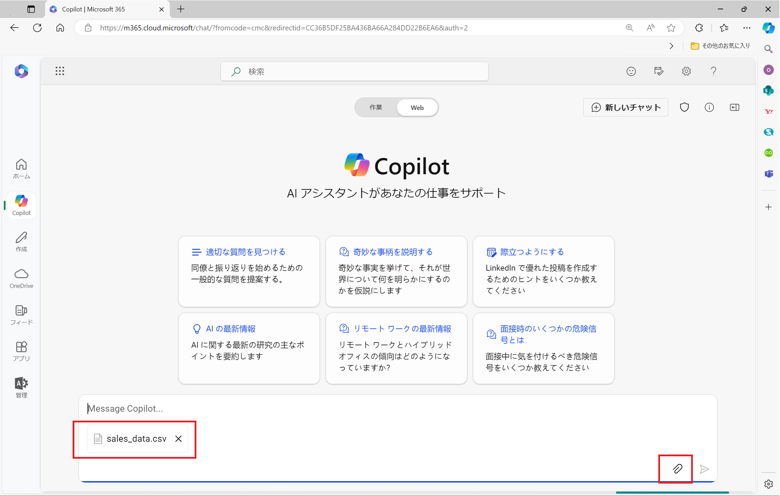The image size is (780, 496).
Task: Open the green owl icon in Edge sidebar
Action: point(768,153)
